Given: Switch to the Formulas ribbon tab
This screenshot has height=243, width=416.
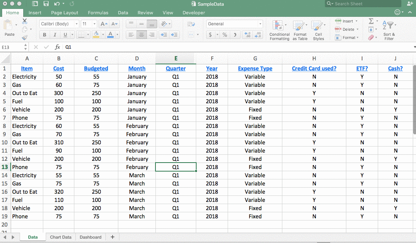Looking at the screenshot, I should [98, 13].
